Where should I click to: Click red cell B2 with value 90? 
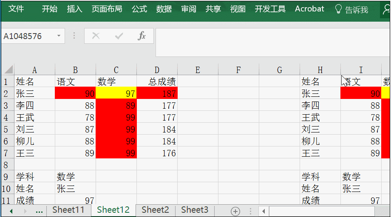coord(75,93)
